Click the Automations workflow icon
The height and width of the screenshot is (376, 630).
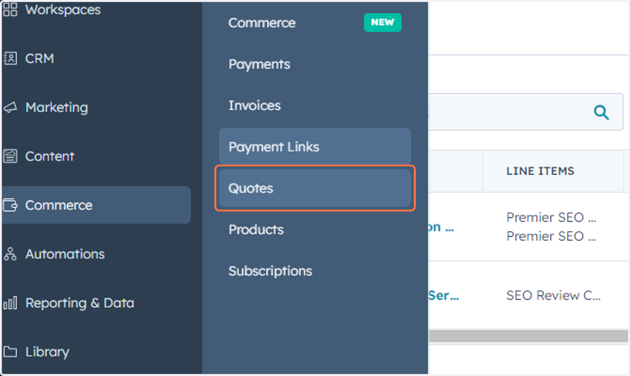coord(10,254)
